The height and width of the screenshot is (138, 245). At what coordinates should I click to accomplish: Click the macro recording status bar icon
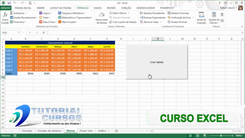coord(15,136)
